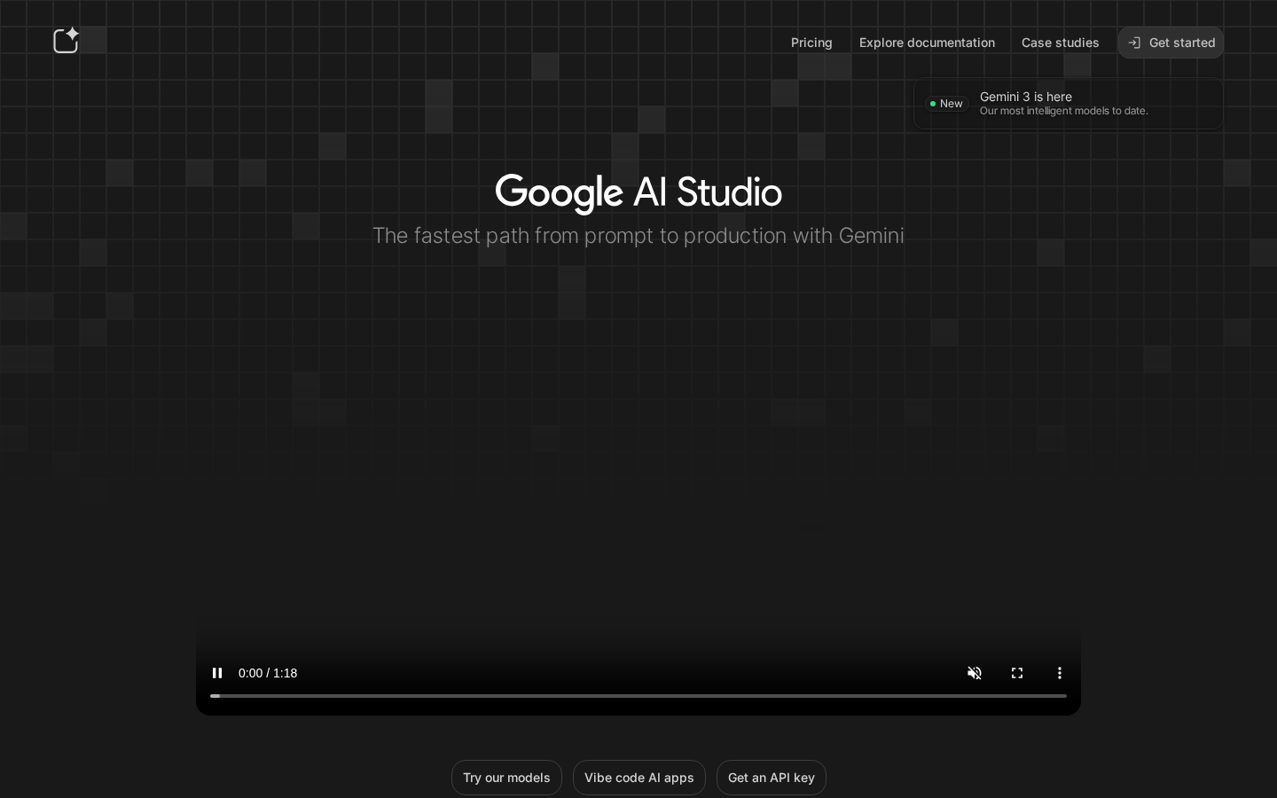This screenshot has height=798, width=1277.
Task: Open Explore documentation
Action: pos(927,43)
